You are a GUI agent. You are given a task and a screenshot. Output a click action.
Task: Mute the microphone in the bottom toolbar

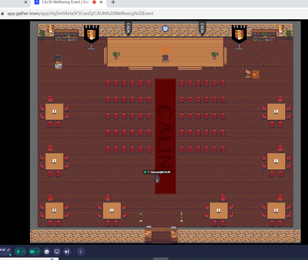point(18,252)
